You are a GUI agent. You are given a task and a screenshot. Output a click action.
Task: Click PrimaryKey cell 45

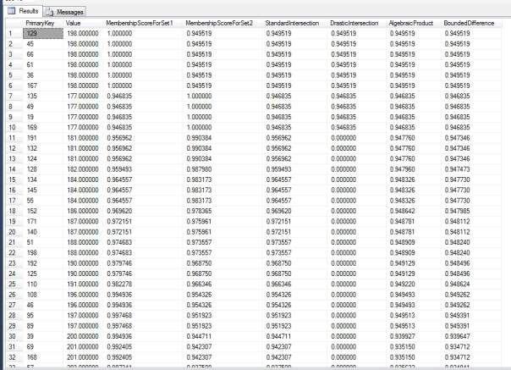pos(42,44)
